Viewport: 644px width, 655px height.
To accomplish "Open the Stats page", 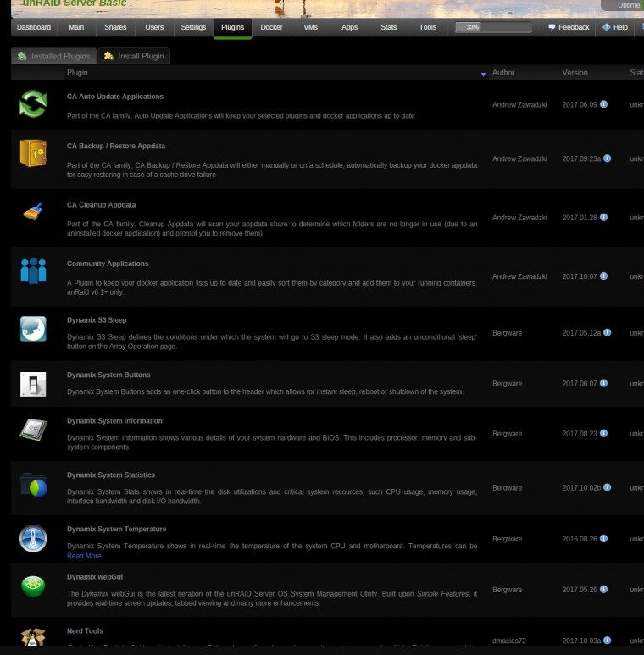I will point(389,27).
